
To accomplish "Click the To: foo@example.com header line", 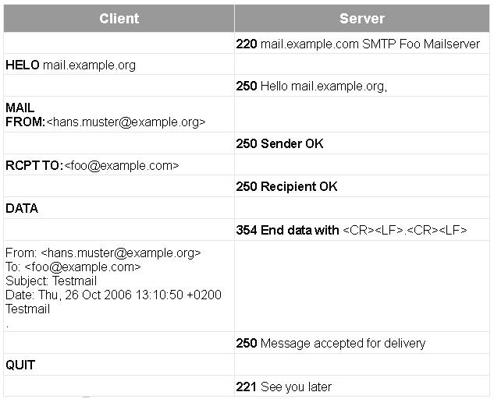I will pyautogui.click(x=73, y=267).
